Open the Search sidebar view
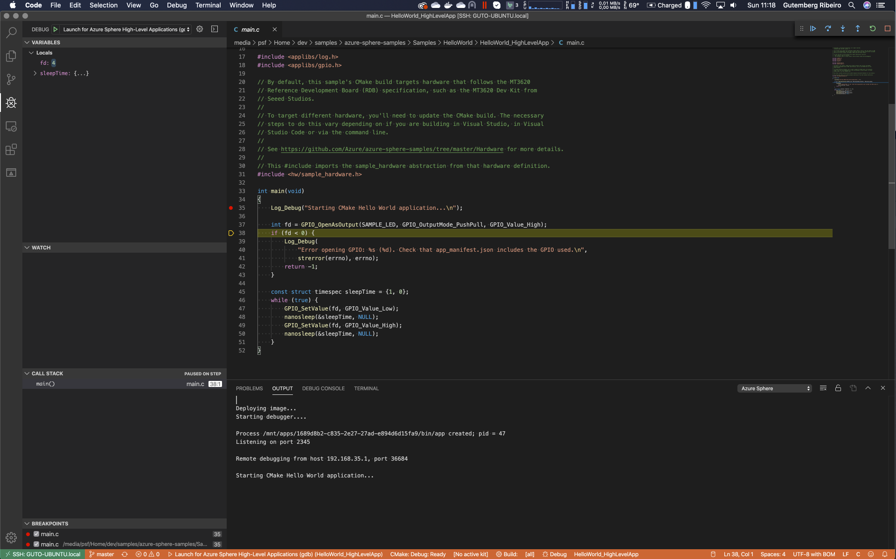This screenshot has width=896, height=559. pyautogui.click(x=11, y=32)
